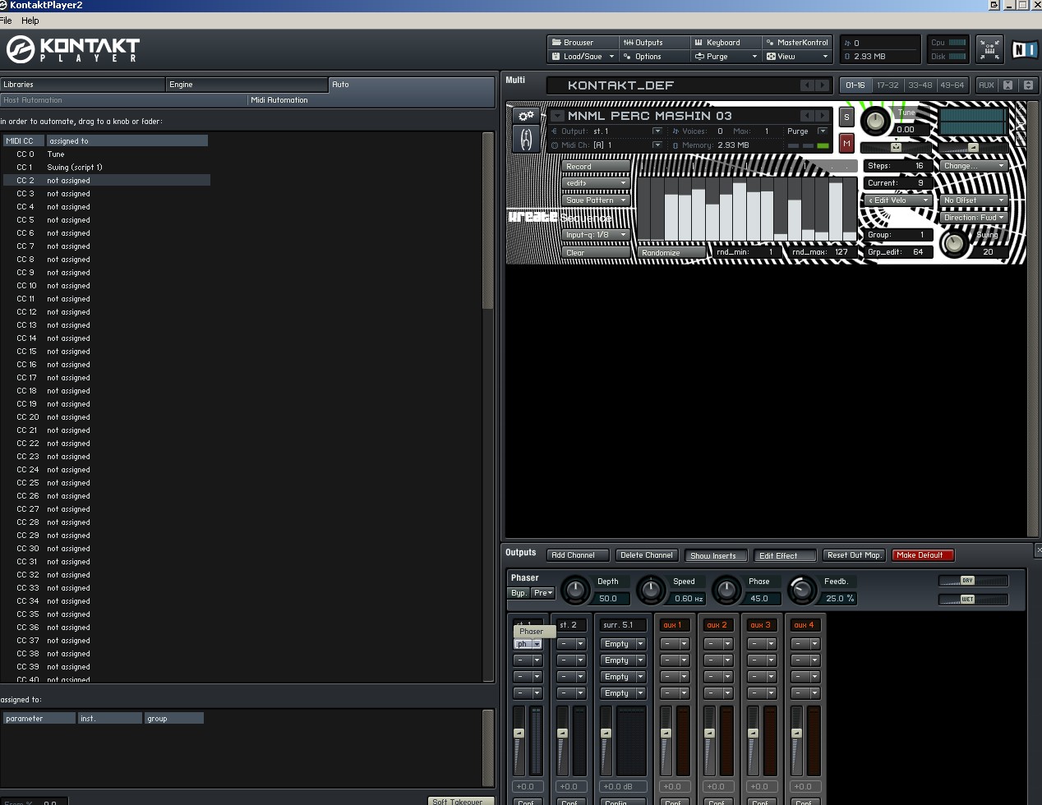The height and width of the screenshot is (805, 1042).
Task: Toggle the AUX view button
Action: tap(986, 85)
